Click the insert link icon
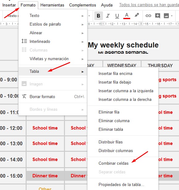The image size is (179, 190). coord(148,16)
